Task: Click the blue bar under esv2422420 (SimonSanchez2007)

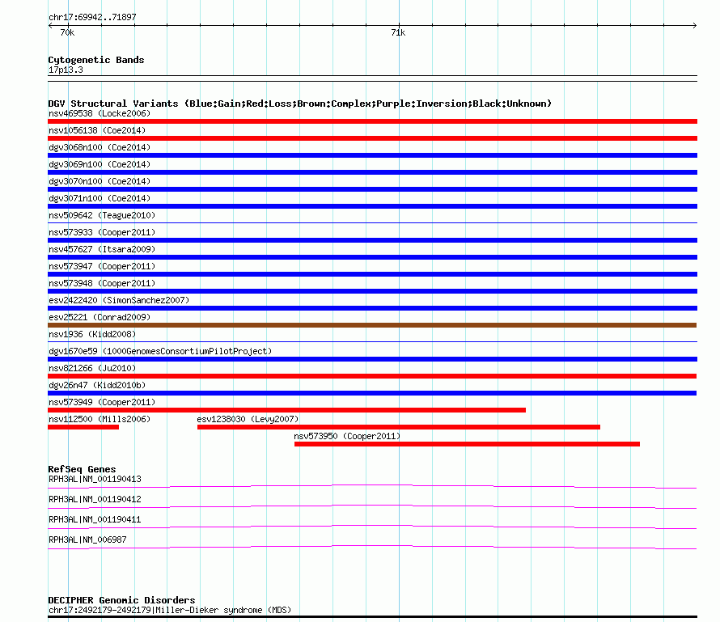Action: tap(372, 308)
